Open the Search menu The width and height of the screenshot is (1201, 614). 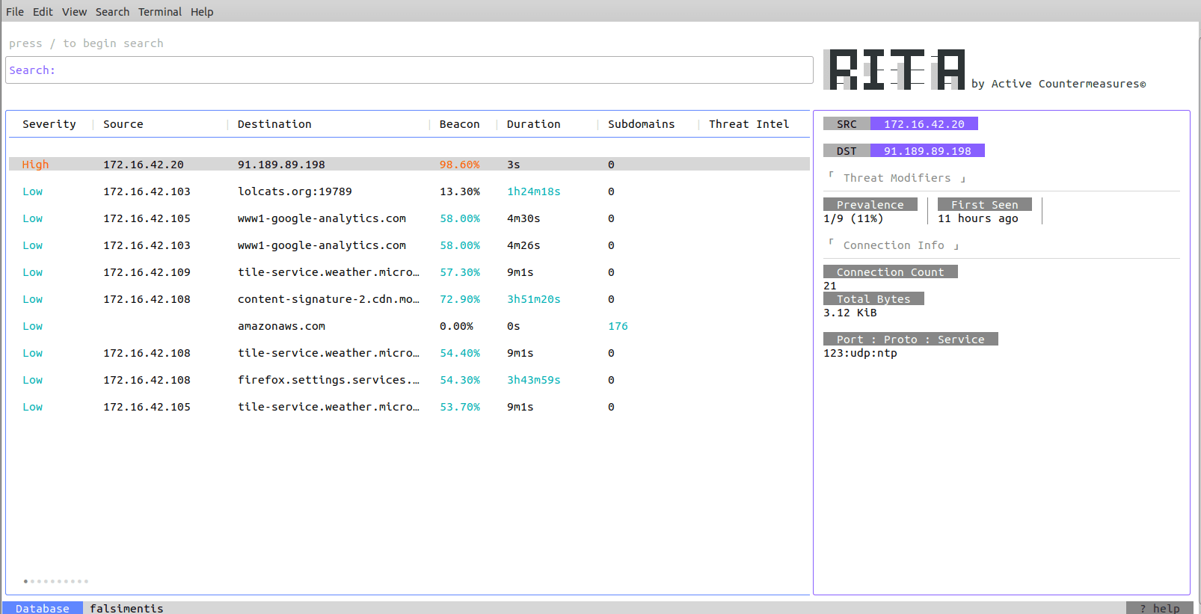(112, 12)
